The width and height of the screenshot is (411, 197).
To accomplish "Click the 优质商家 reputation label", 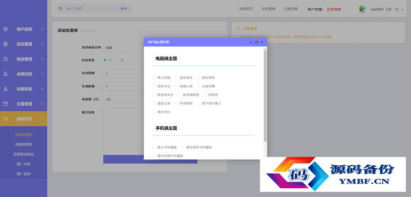I will [x=334, y=9].
